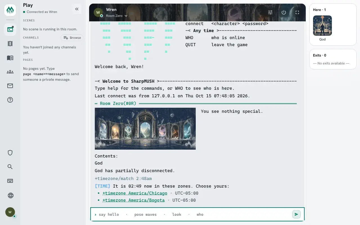Click the send arrow button
Screen dimensions: 360x225
(296, 214)
